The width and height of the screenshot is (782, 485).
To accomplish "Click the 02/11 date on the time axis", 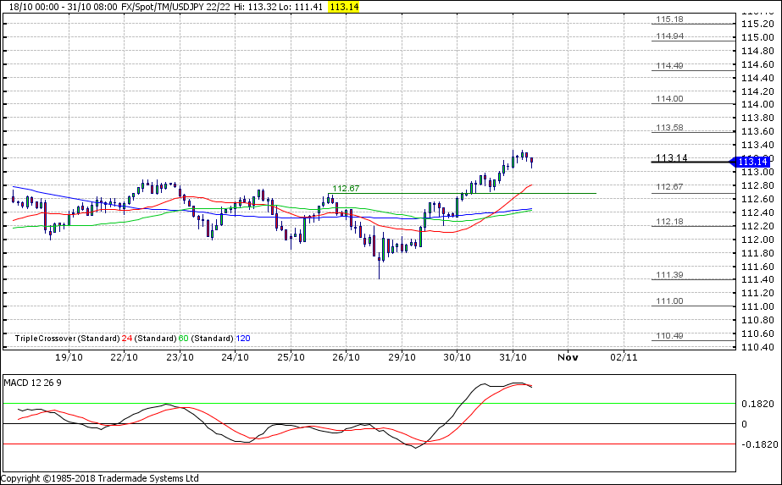I will [624, 357].
